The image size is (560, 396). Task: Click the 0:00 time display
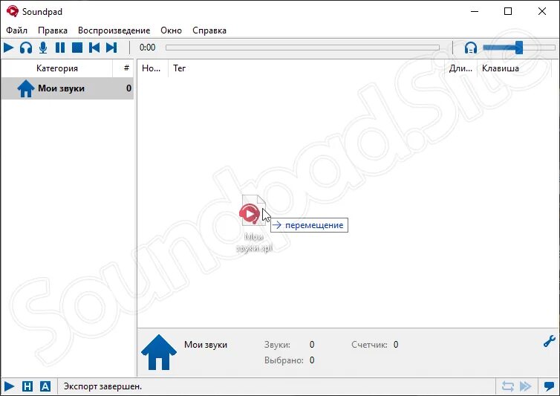click(147, 48)
